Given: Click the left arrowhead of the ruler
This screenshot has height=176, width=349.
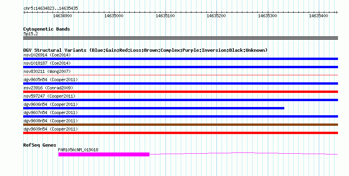Looking at the screenshot, I should coord(24,13).
